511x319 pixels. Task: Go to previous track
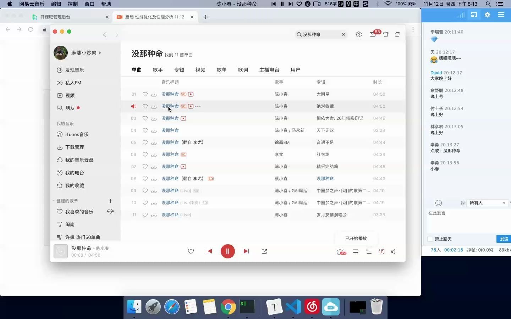(209, 251)
